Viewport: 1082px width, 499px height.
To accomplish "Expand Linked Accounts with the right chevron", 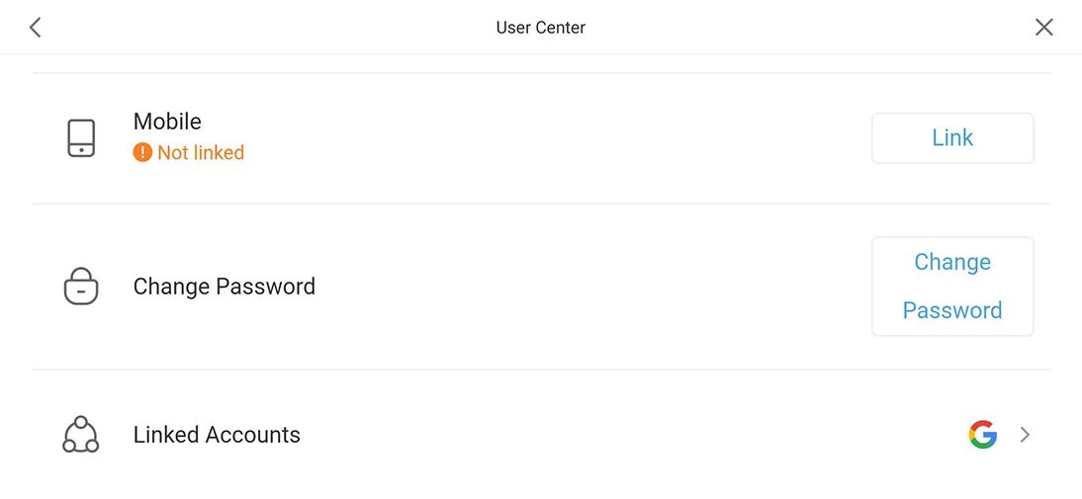I will pos(1026,435).
